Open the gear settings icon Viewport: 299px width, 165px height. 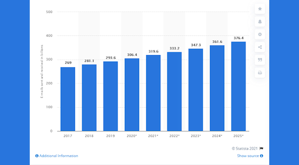(260, 34)
